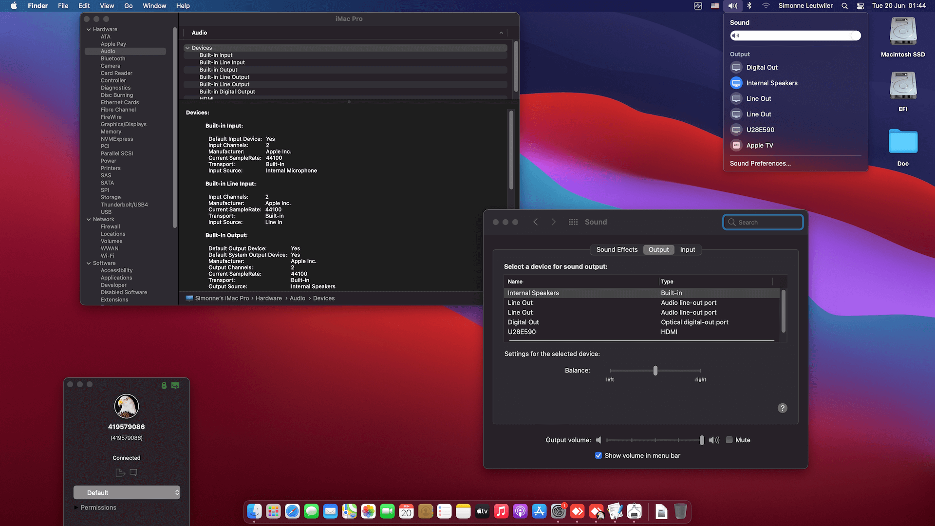Viewport: 935px width, 526px height.
Task: Select Digital Out row in Sound output table
Action: tap(641, 322)
